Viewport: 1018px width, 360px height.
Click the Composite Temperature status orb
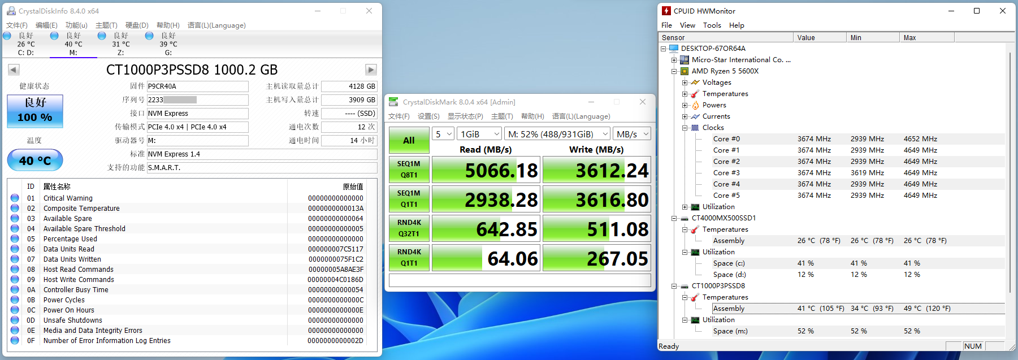coord(15,208)
